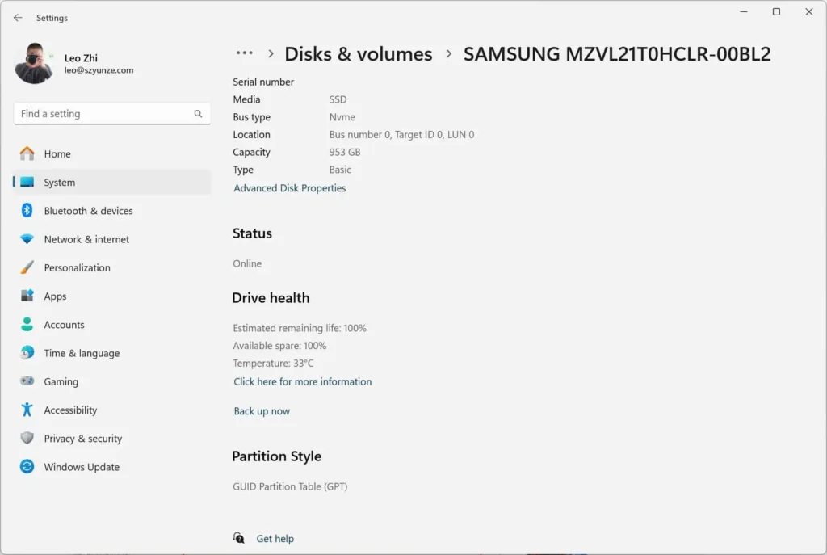Click the Drive health heading
The image size is (827, 555).
coord(271,298)
